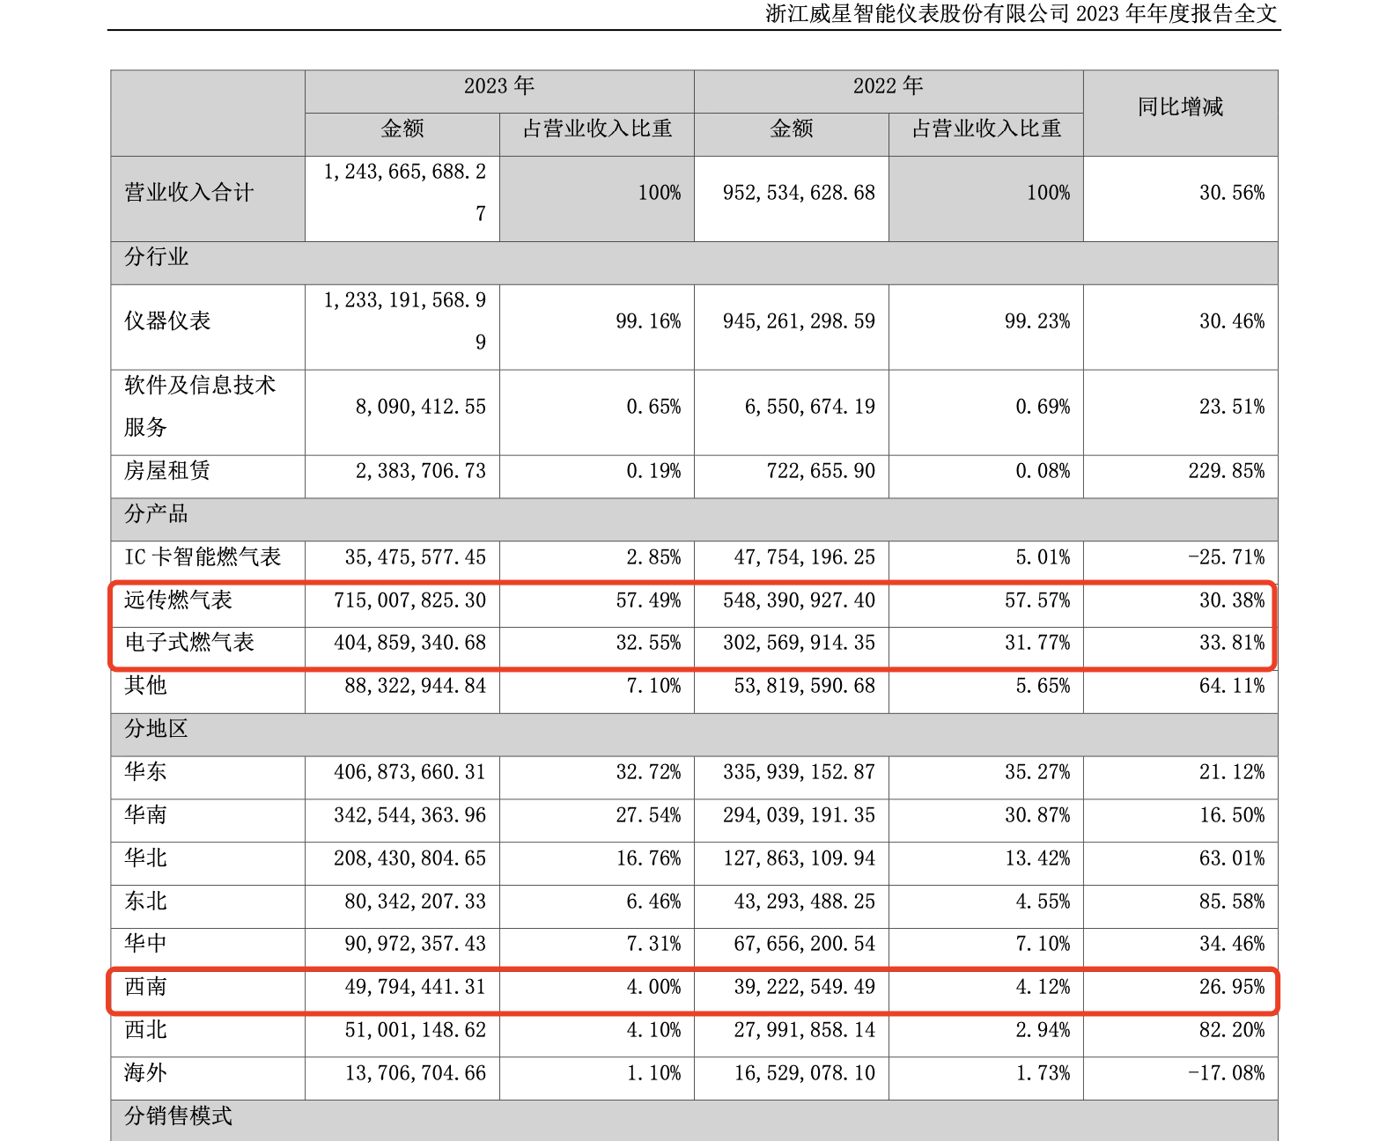This screenshot has width=1379, height=1141.
Task: Click the value 6,550,674.19
Action: point(810,407)
